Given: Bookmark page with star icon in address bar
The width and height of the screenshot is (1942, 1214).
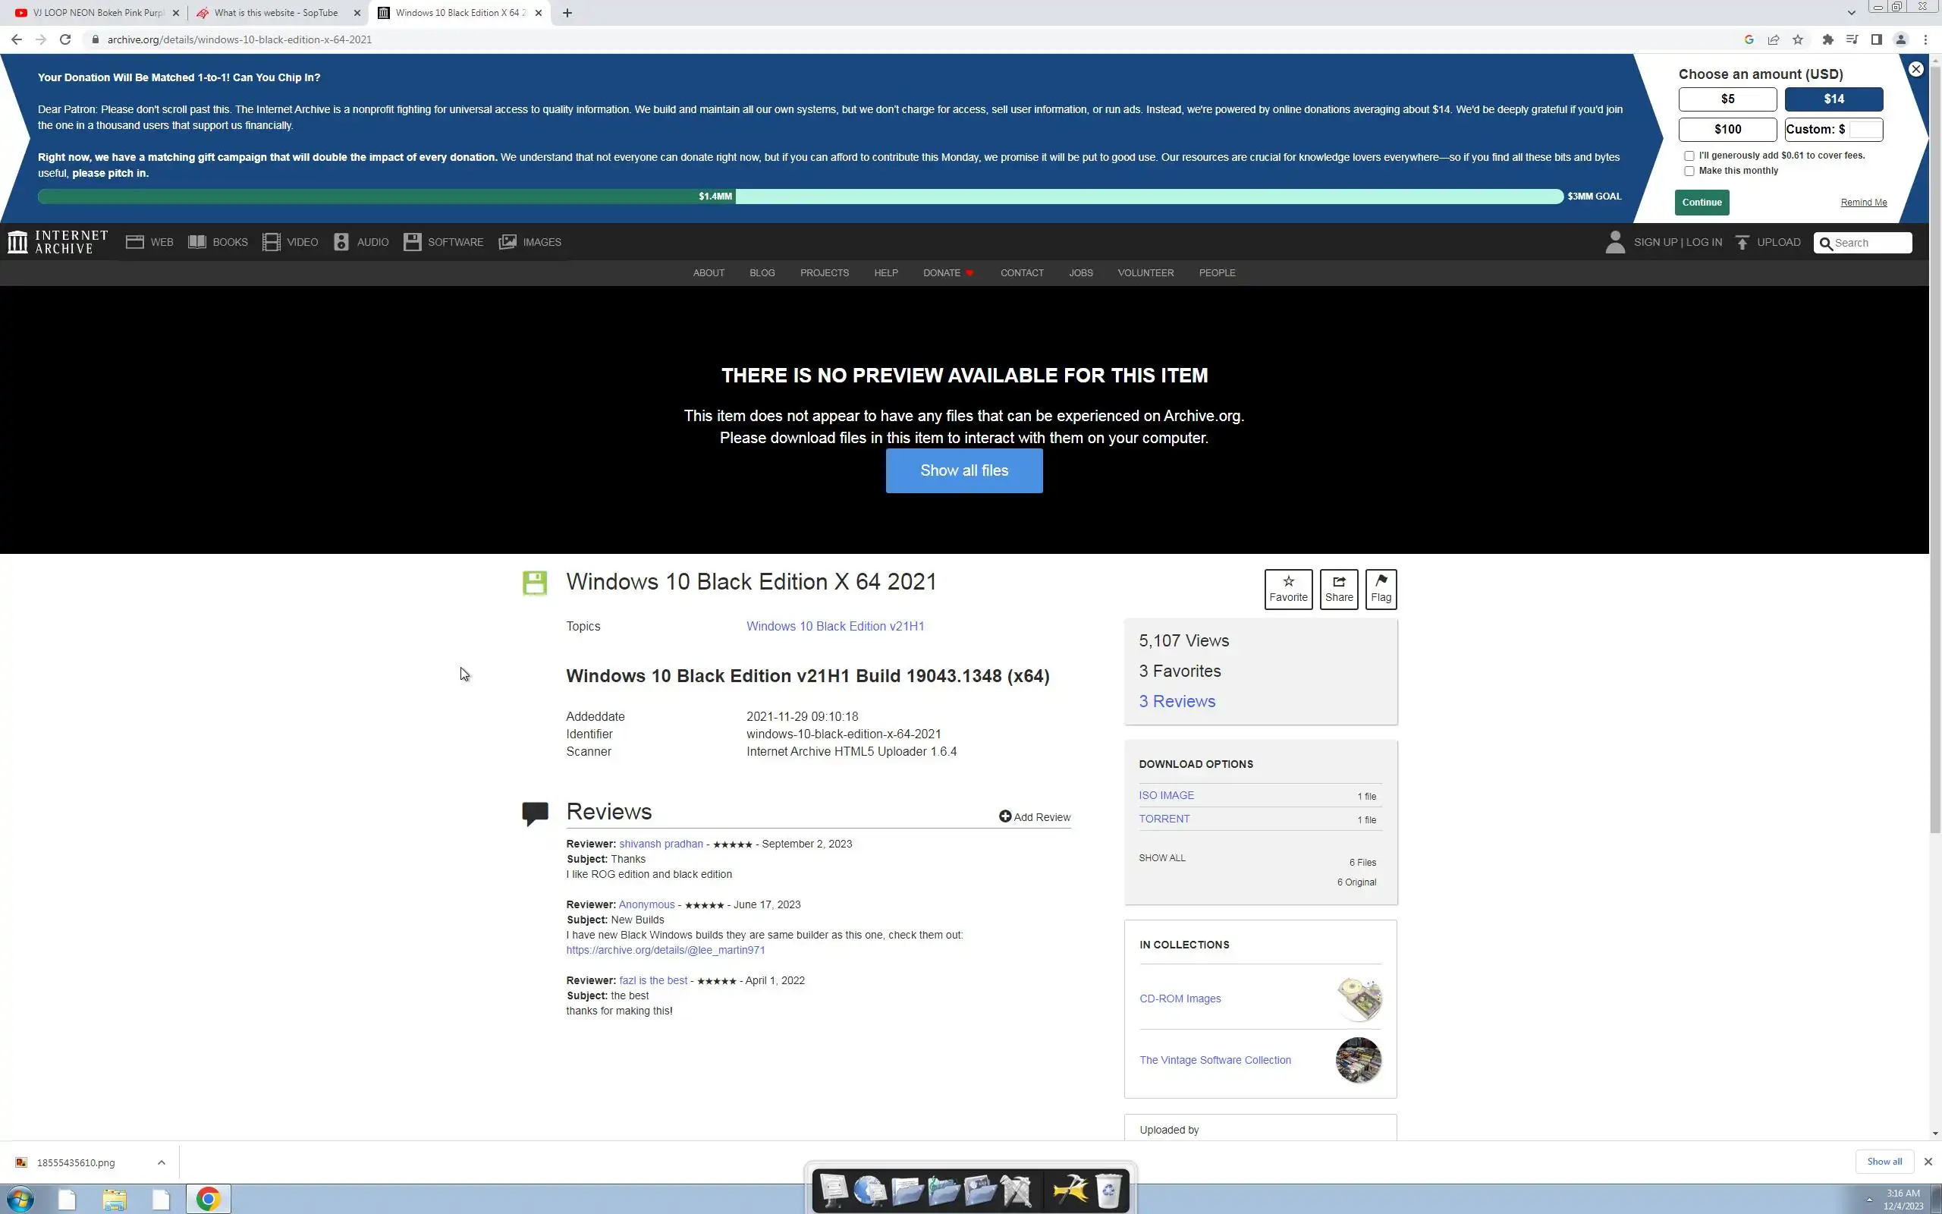Looking at the screenshot, I should point(1798,39).
